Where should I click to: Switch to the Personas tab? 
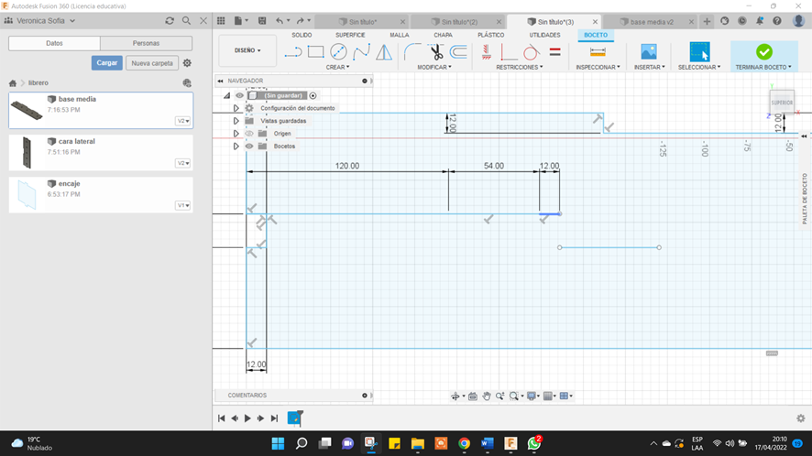click(146, 43)
